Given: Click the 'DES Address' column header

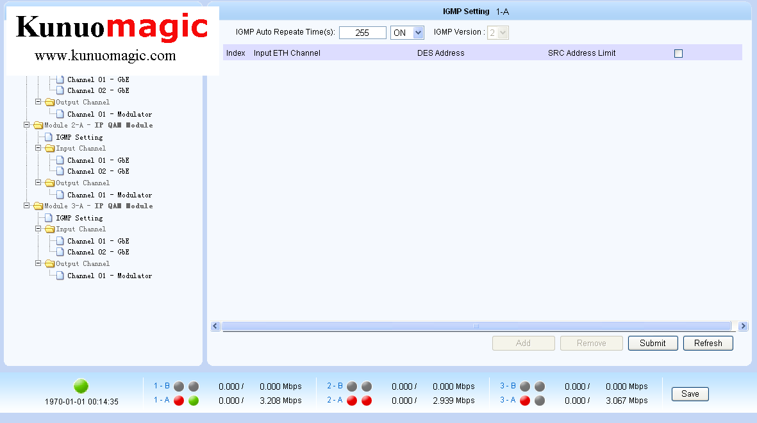Looking at the screenshot, I should 441,53.
